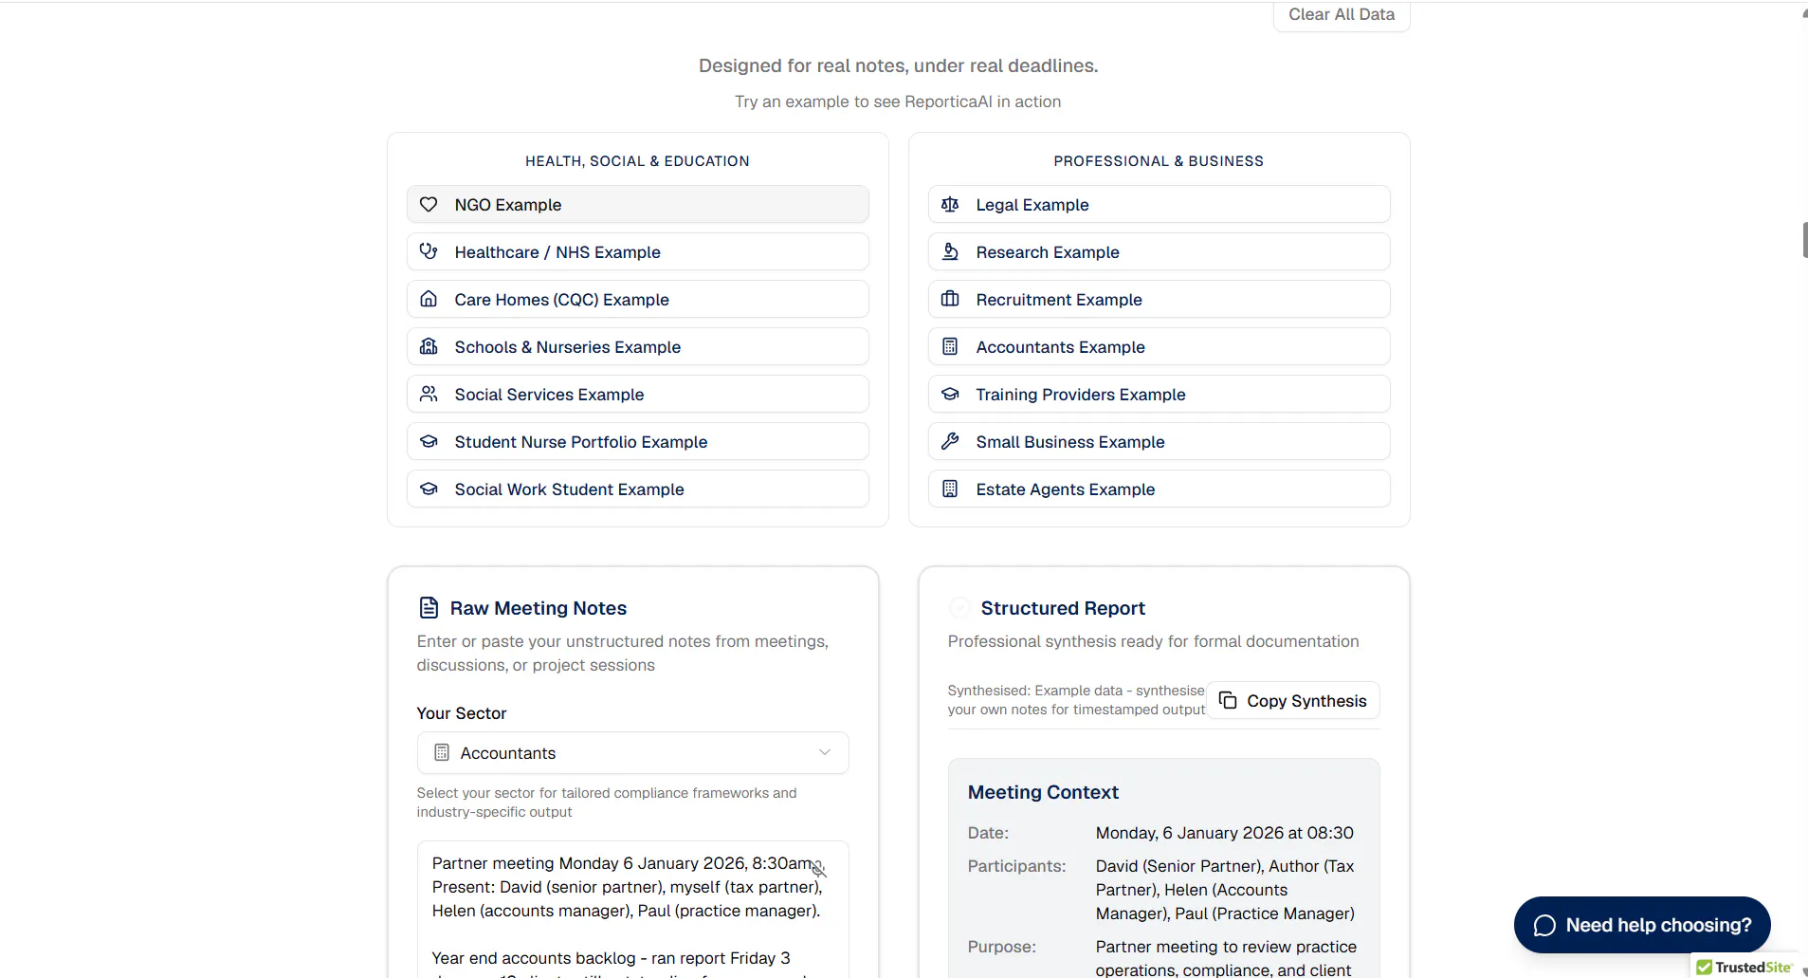Click the microscope icon beside Research Example
This screenshot has width=1808, height=978.
(950, 251)
